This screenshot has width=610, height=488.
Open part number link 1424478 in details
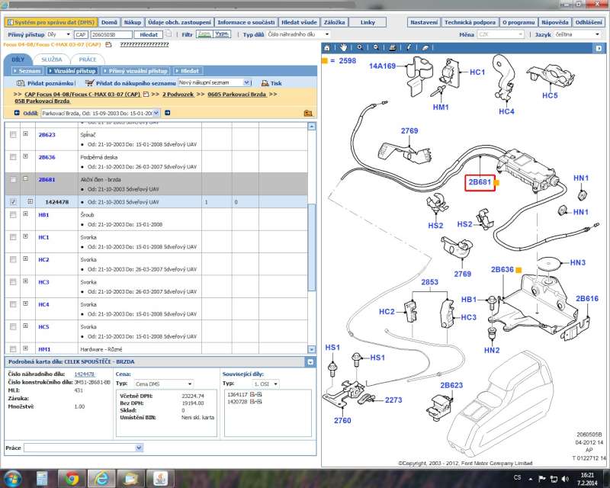[x=84, y=374]
